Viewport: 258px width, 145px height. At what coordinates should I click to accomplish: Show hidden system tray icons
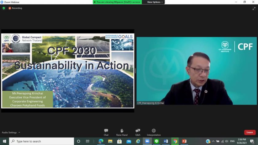click(213, 141)
